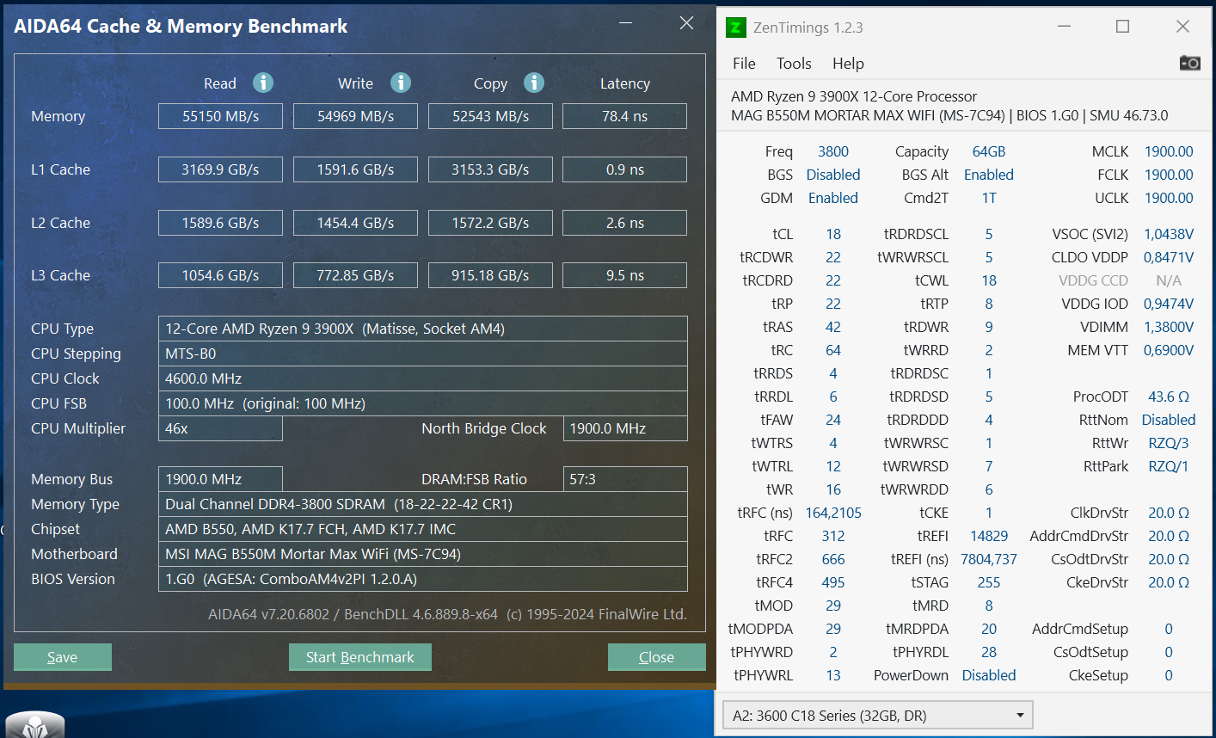Click the CPU Stepping field MTS-B0
The height and width of the screenshot is (738, 1216).
423,354
